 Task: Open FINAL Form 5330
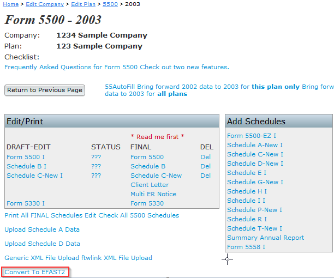point(147,203)
